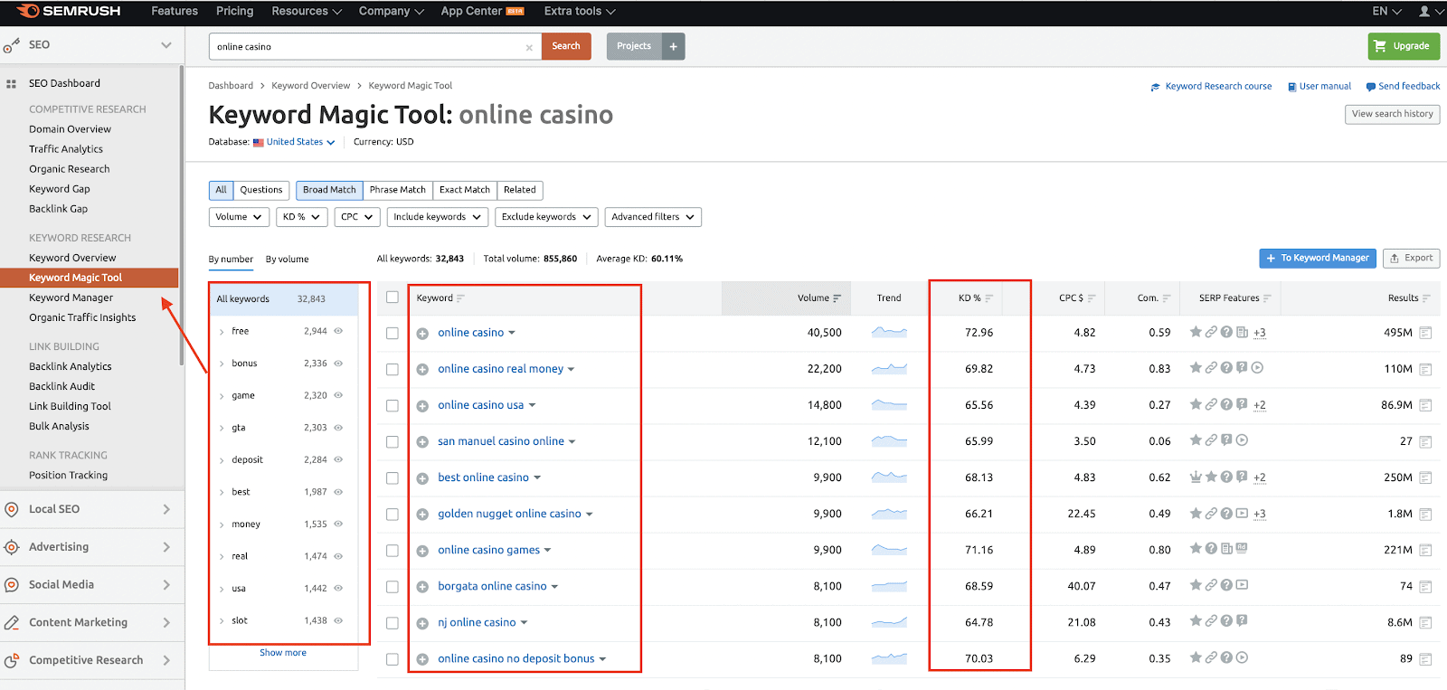Image resolution: width=1447 pixels, height=690 pixels.
Task: Clear the search field with the X icon
Action: point(529,47)
